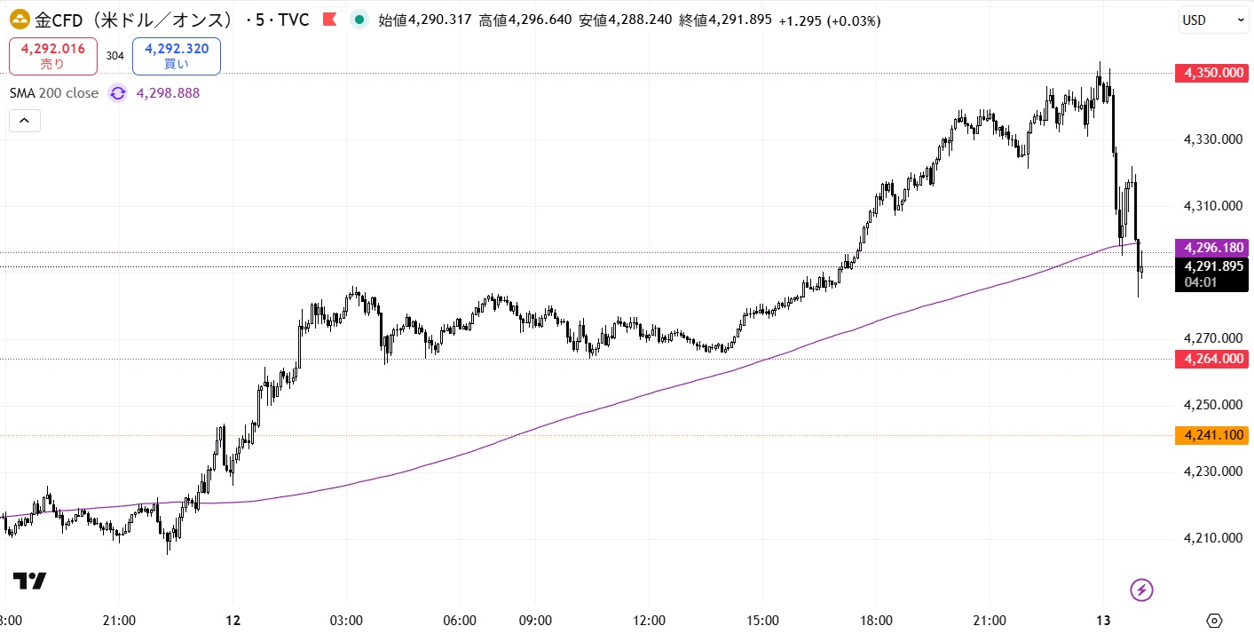Click the orange 4,241.100 price label
This screenshot has width=1254, height=634.
coord(1211,435)
